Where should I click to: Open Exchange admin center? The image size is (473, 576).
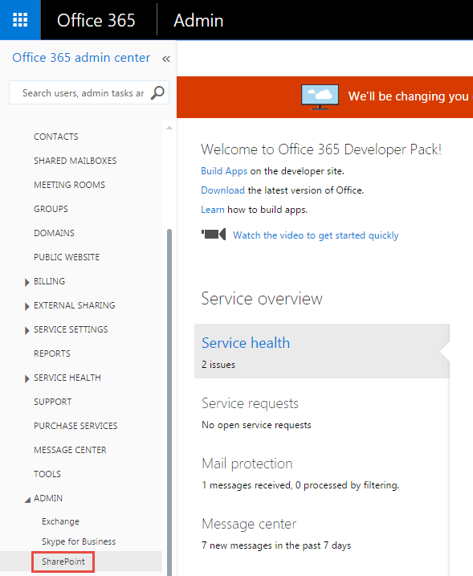[60, 521]
